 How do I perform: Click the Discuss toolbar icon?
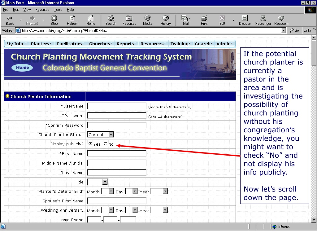point(245,18)
